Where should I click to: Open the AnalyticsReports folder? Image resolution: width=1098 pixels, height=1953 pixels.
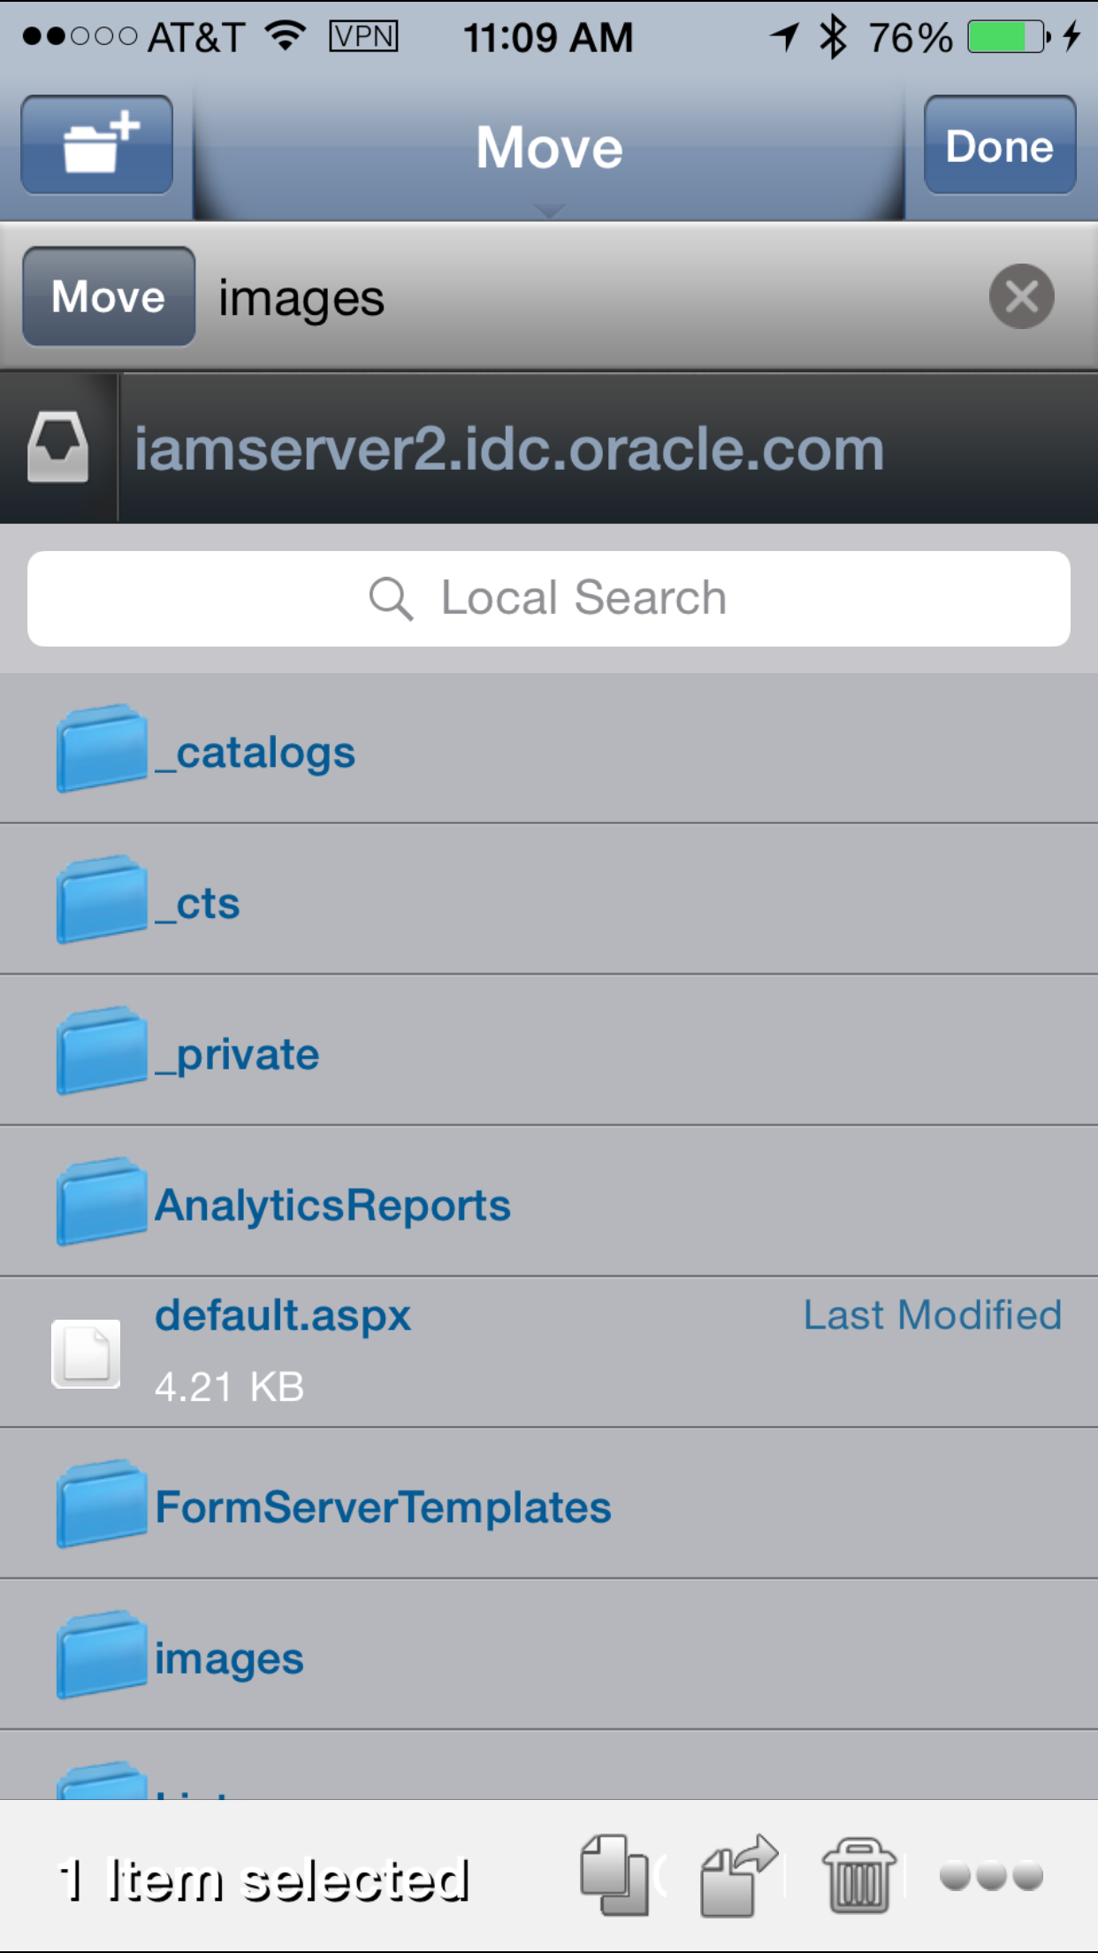333,1205
